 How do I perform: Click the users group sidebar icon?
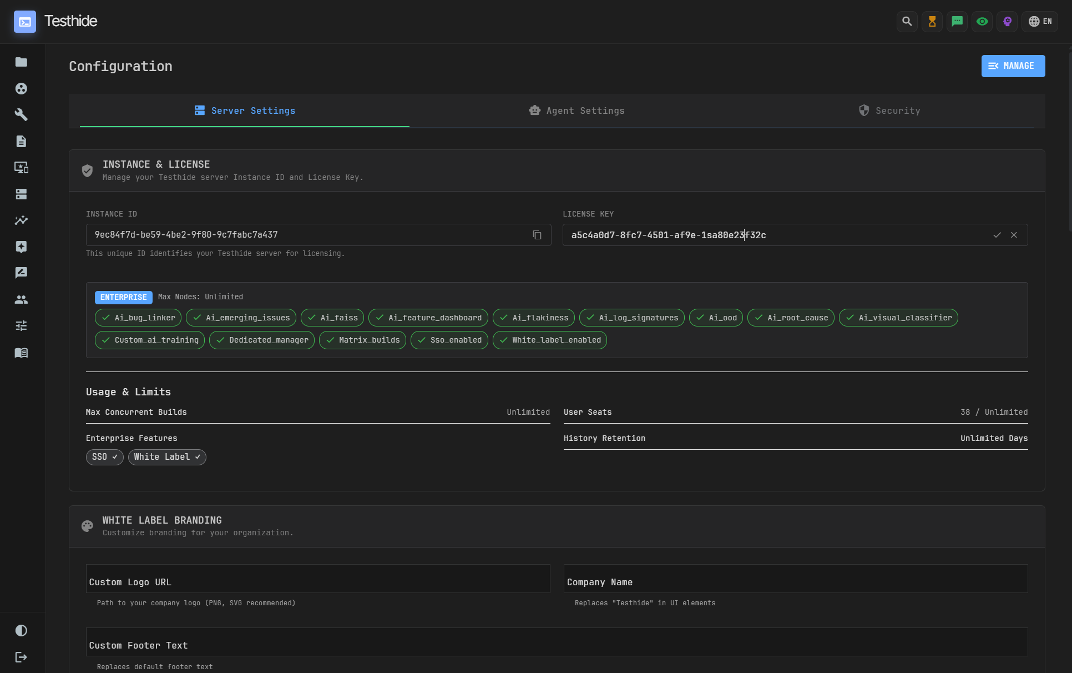tap(21, 300)
